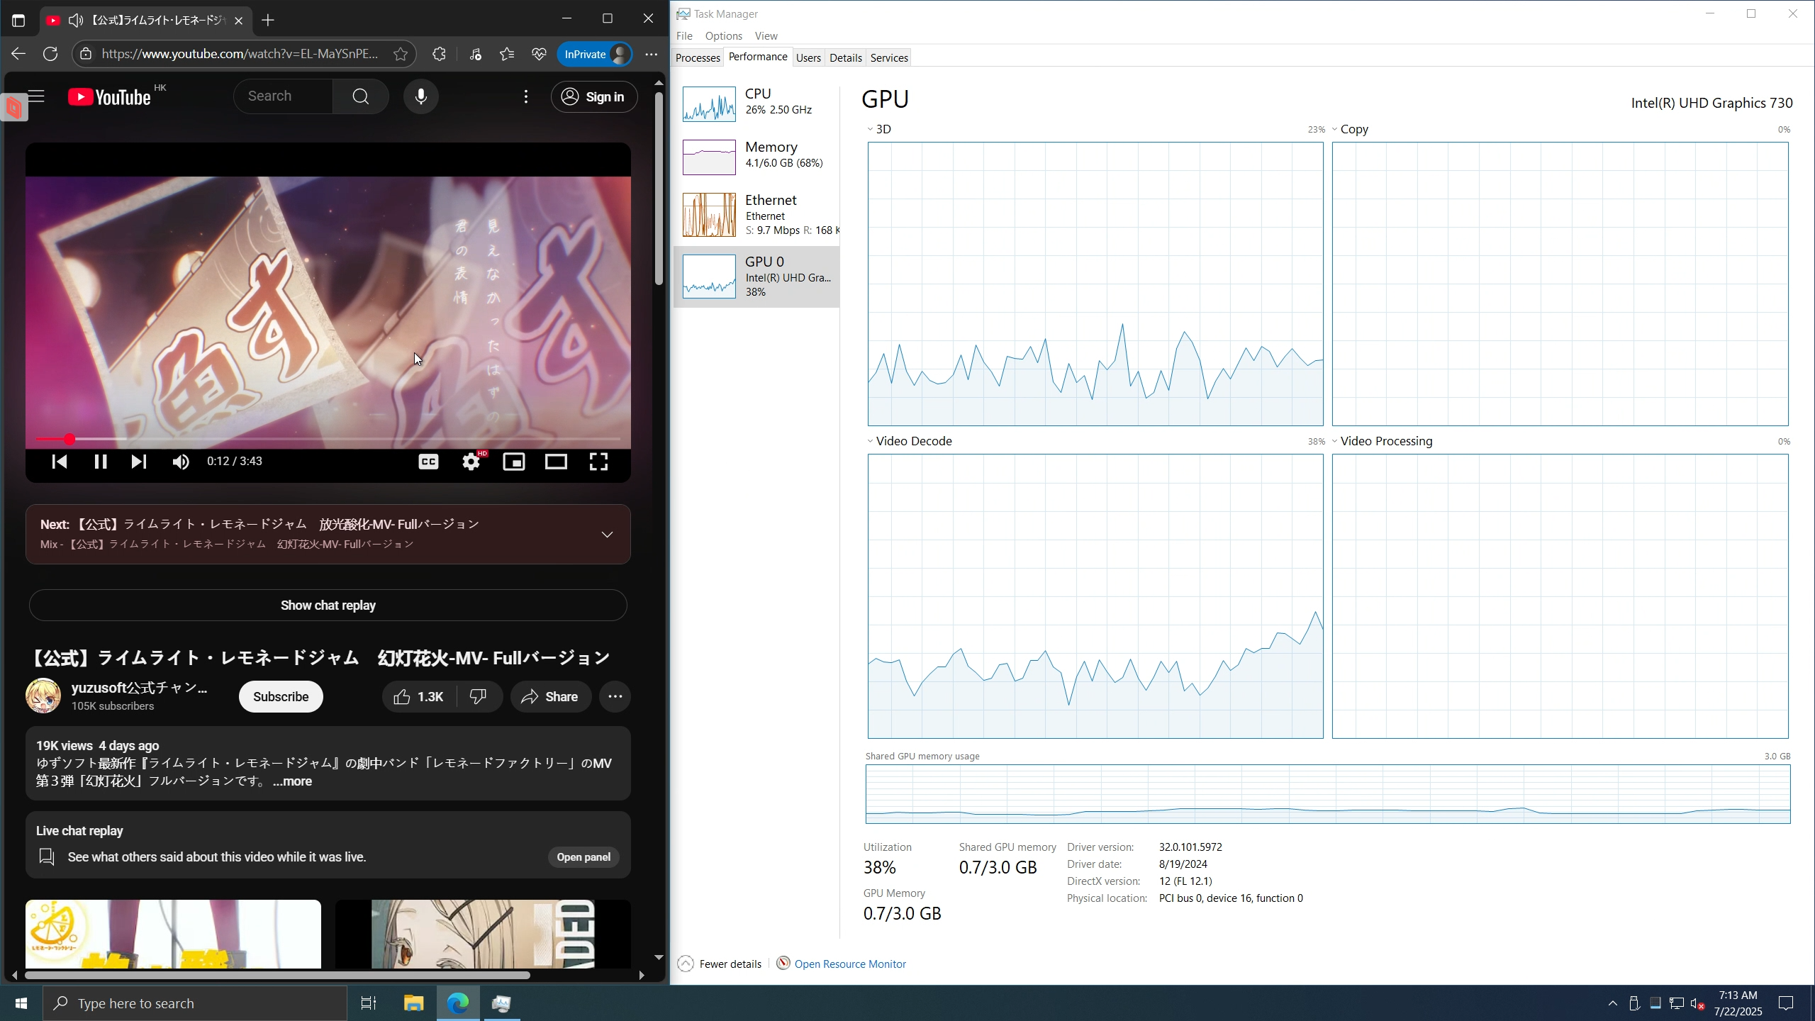
Task: Open Edge settings and more menu
Action: 652,54
